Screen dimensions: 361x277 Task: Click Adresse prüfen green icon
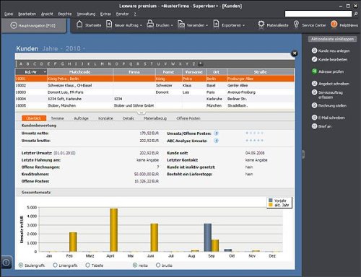pyautogui.click(x=314, y=71)
